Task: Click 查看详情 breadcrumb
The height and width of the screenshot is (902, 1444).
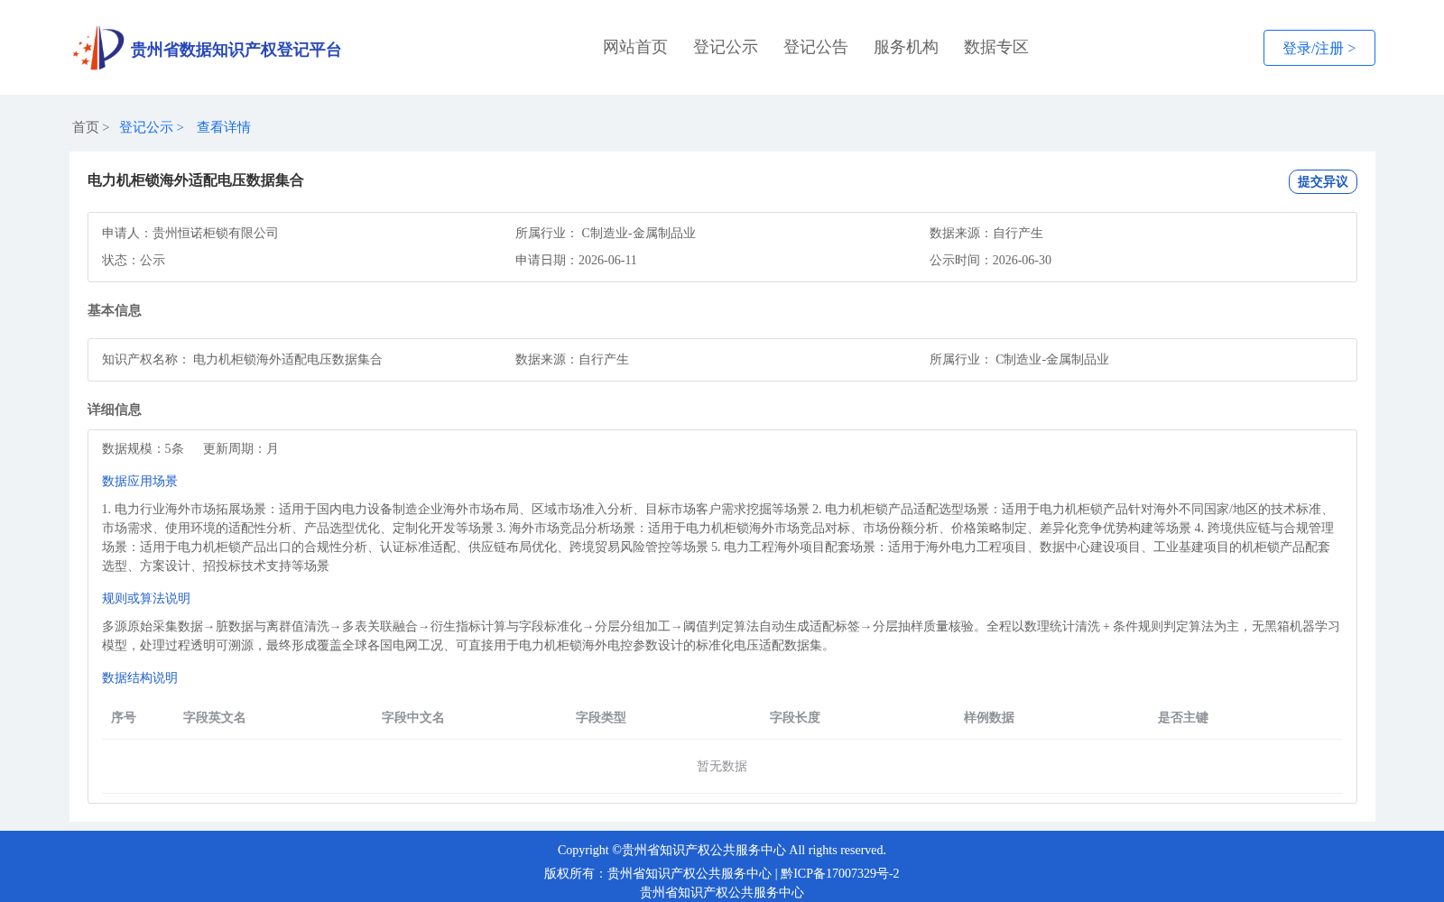Action: pos(224,127)
